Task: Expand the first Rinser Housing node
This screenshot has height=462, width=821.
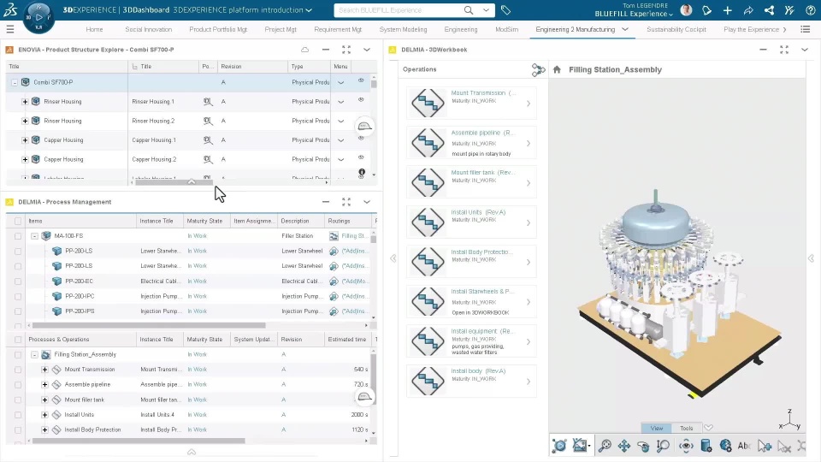Action: (25, 102)
